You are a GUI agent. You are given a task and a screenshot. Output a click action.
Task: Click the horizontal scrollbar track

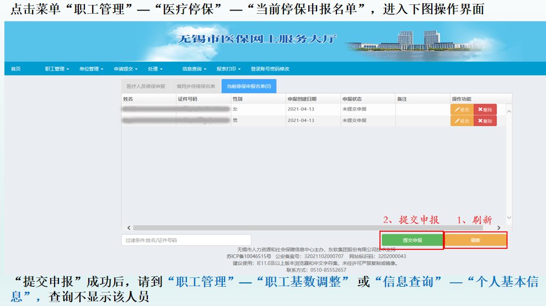point(308,227)
